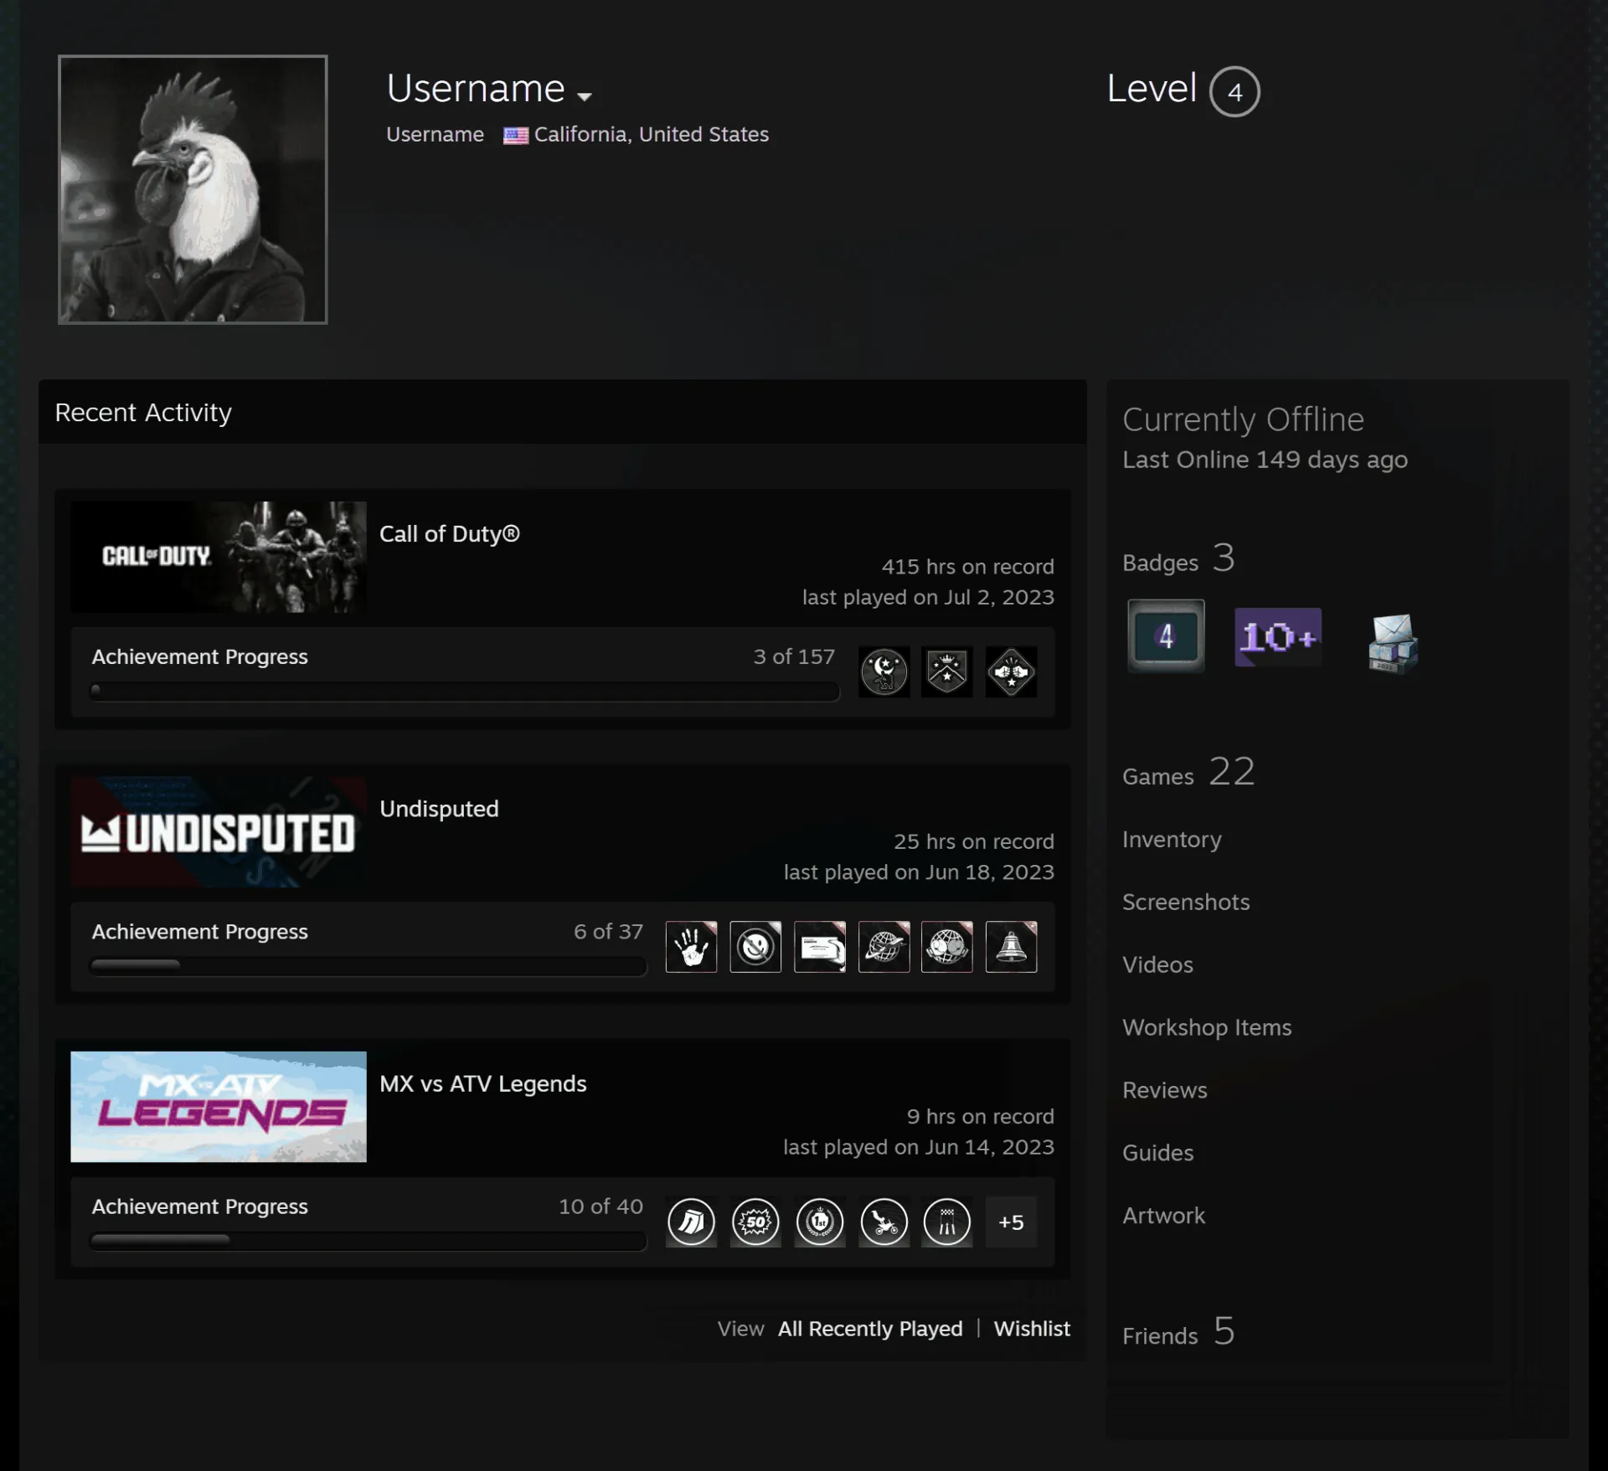
Task: Open the 50 achievement icon in MX vs ATV
Action: tap(755, 1222)
